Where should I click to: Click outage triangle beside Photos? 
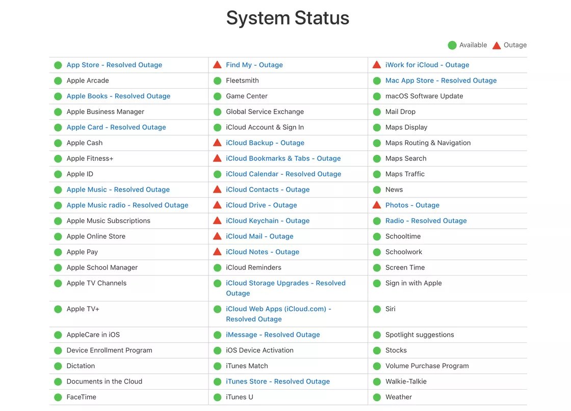pos(377,205)
